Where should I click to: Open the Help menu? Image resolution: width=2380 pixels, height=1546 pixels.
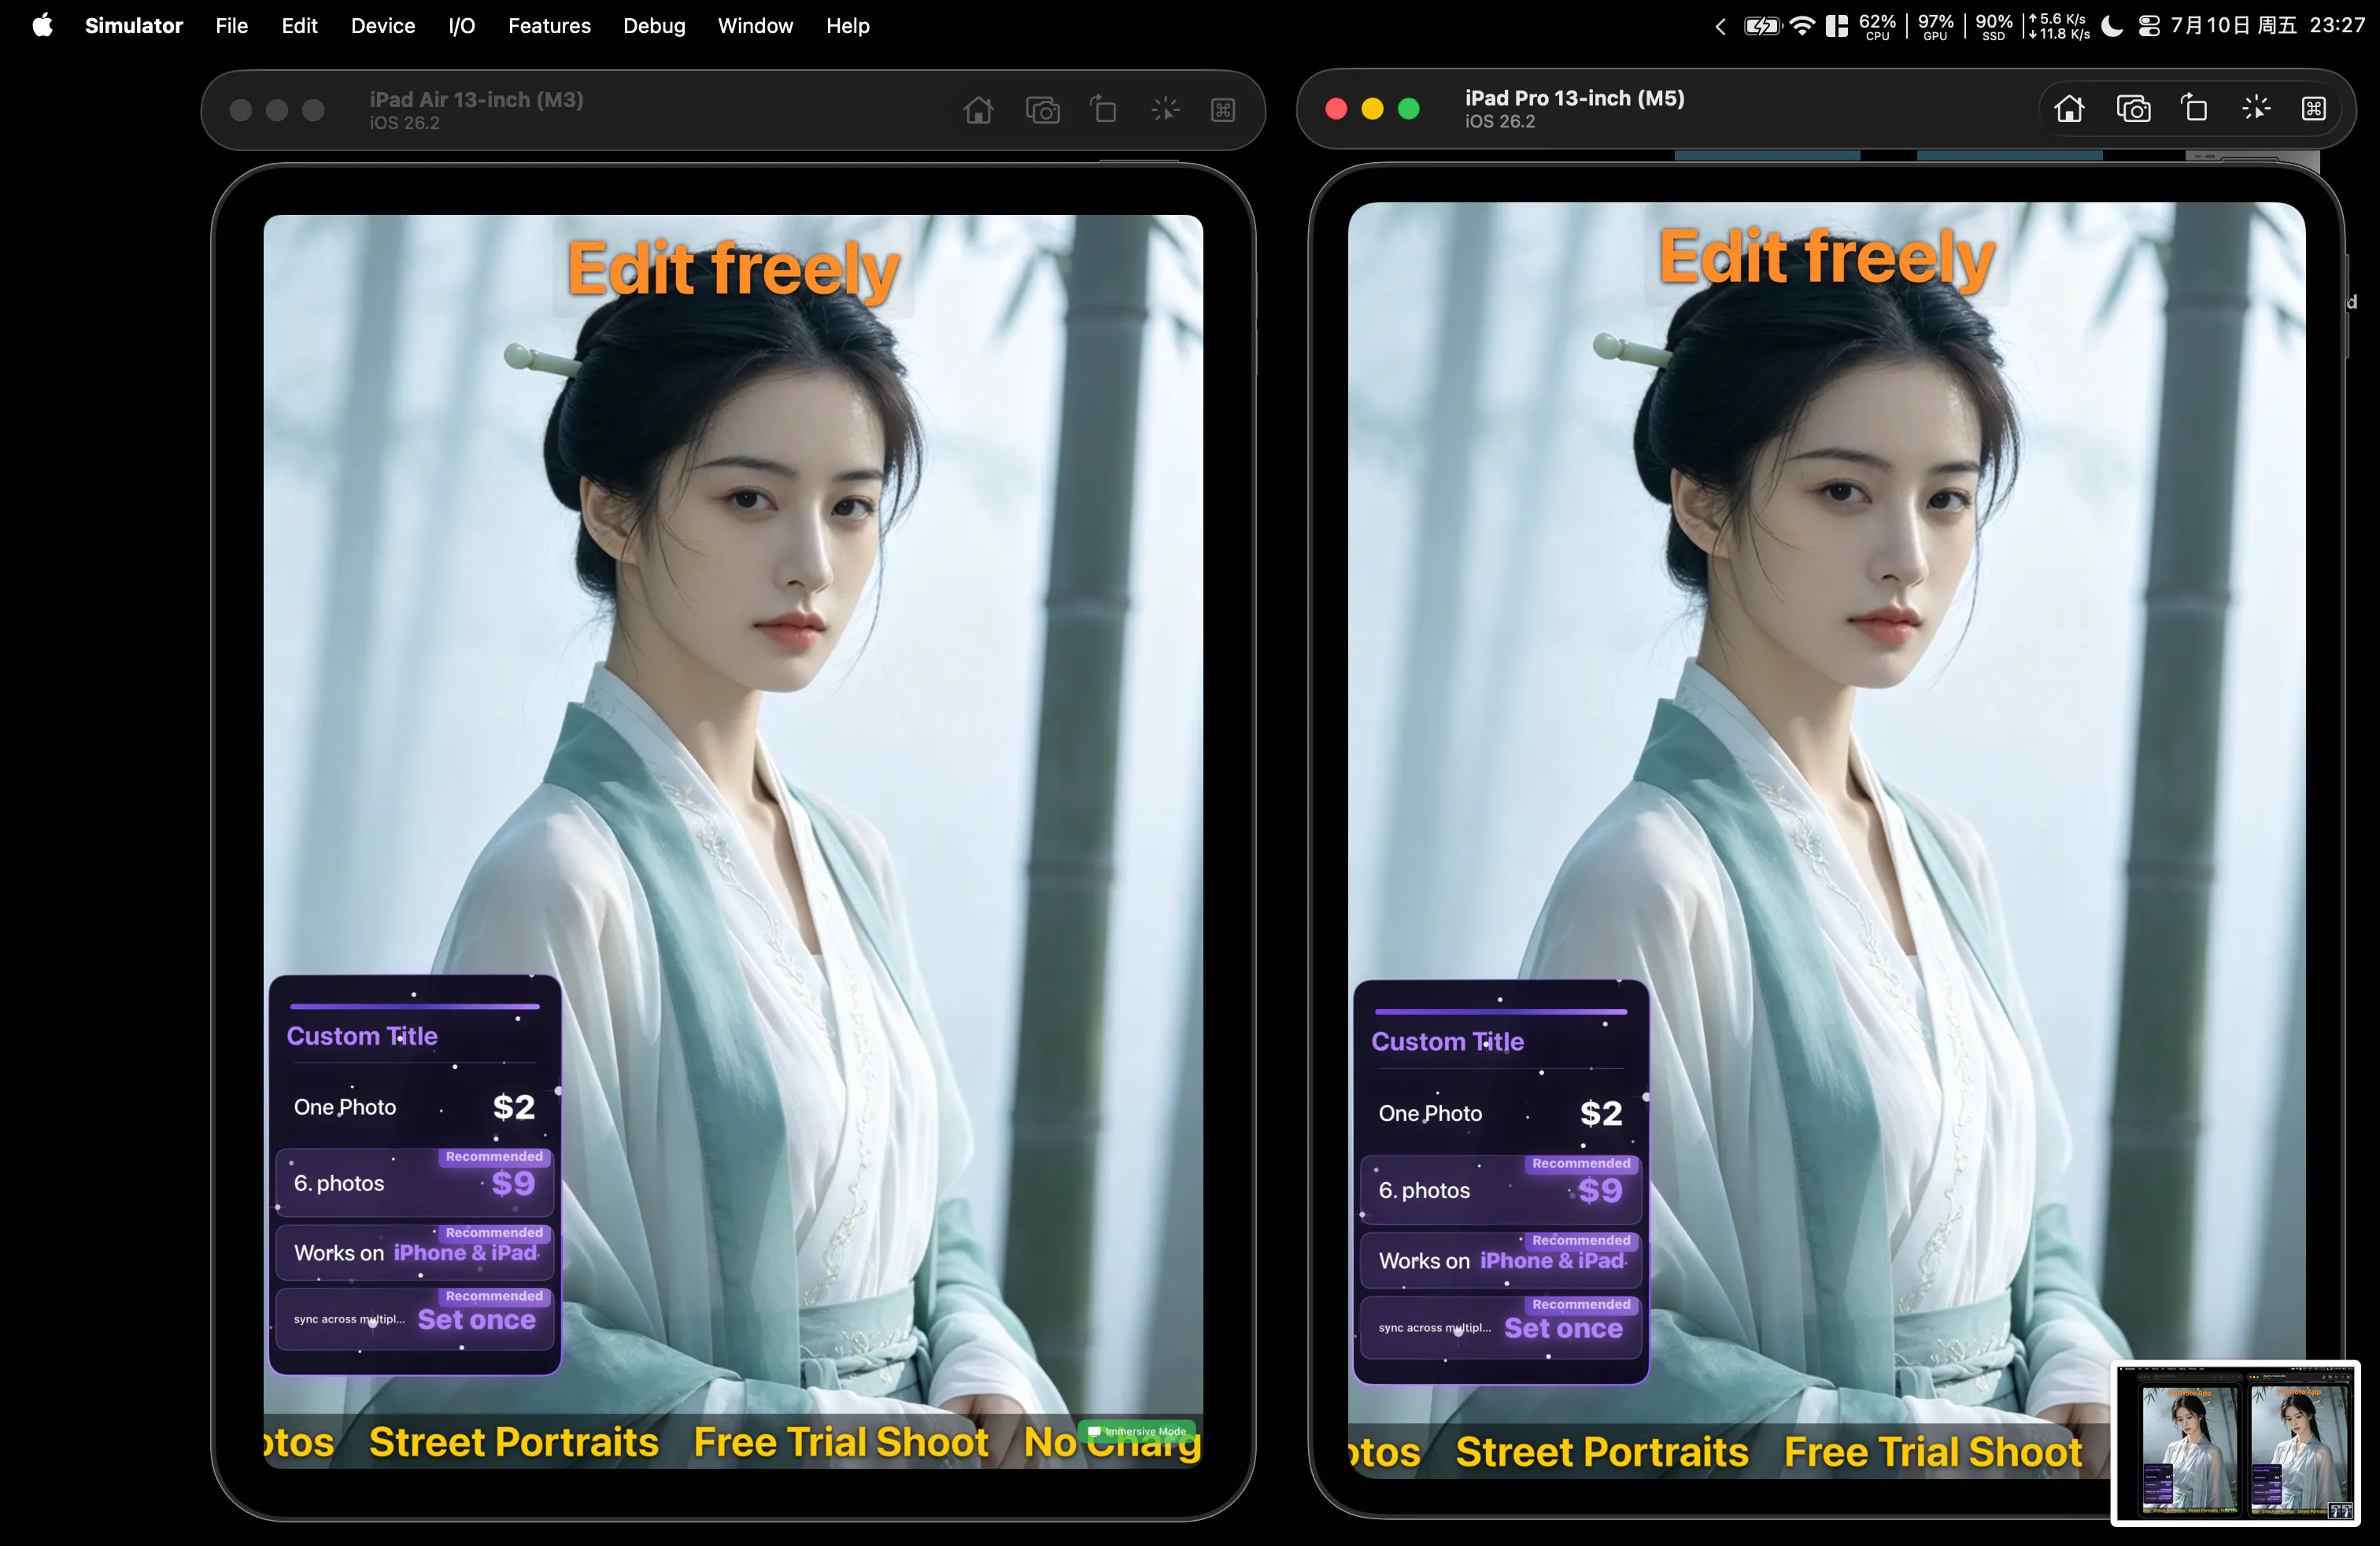coord(847,25)
